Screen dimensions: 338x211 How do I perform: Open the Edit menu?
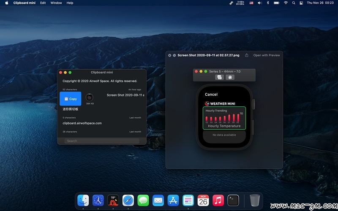coord(43,3)
